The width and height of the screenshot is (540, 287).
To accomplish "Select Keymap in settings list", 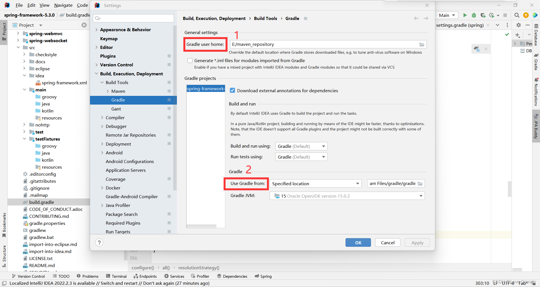I will point(109,39).
